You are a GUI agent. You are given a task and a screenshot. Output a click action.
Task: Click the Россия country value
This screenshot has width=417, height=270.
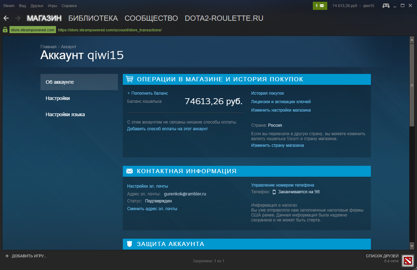point(275,125)
